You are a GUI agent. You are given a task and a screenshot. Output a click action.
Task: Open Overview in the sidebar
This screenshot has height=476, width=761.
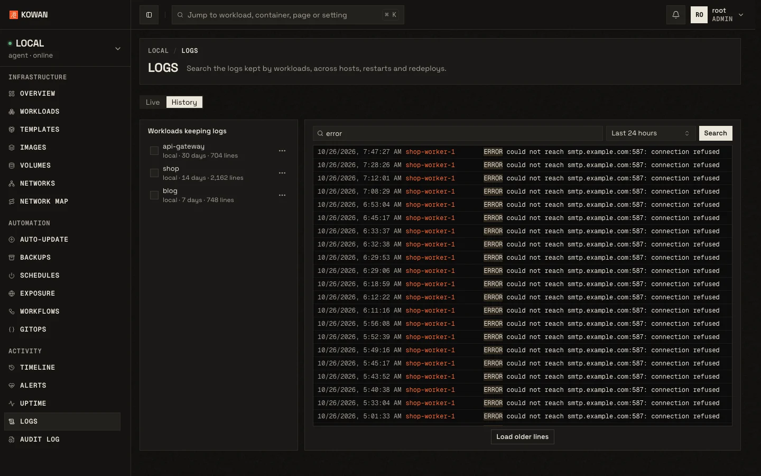(x=62, y=94)
